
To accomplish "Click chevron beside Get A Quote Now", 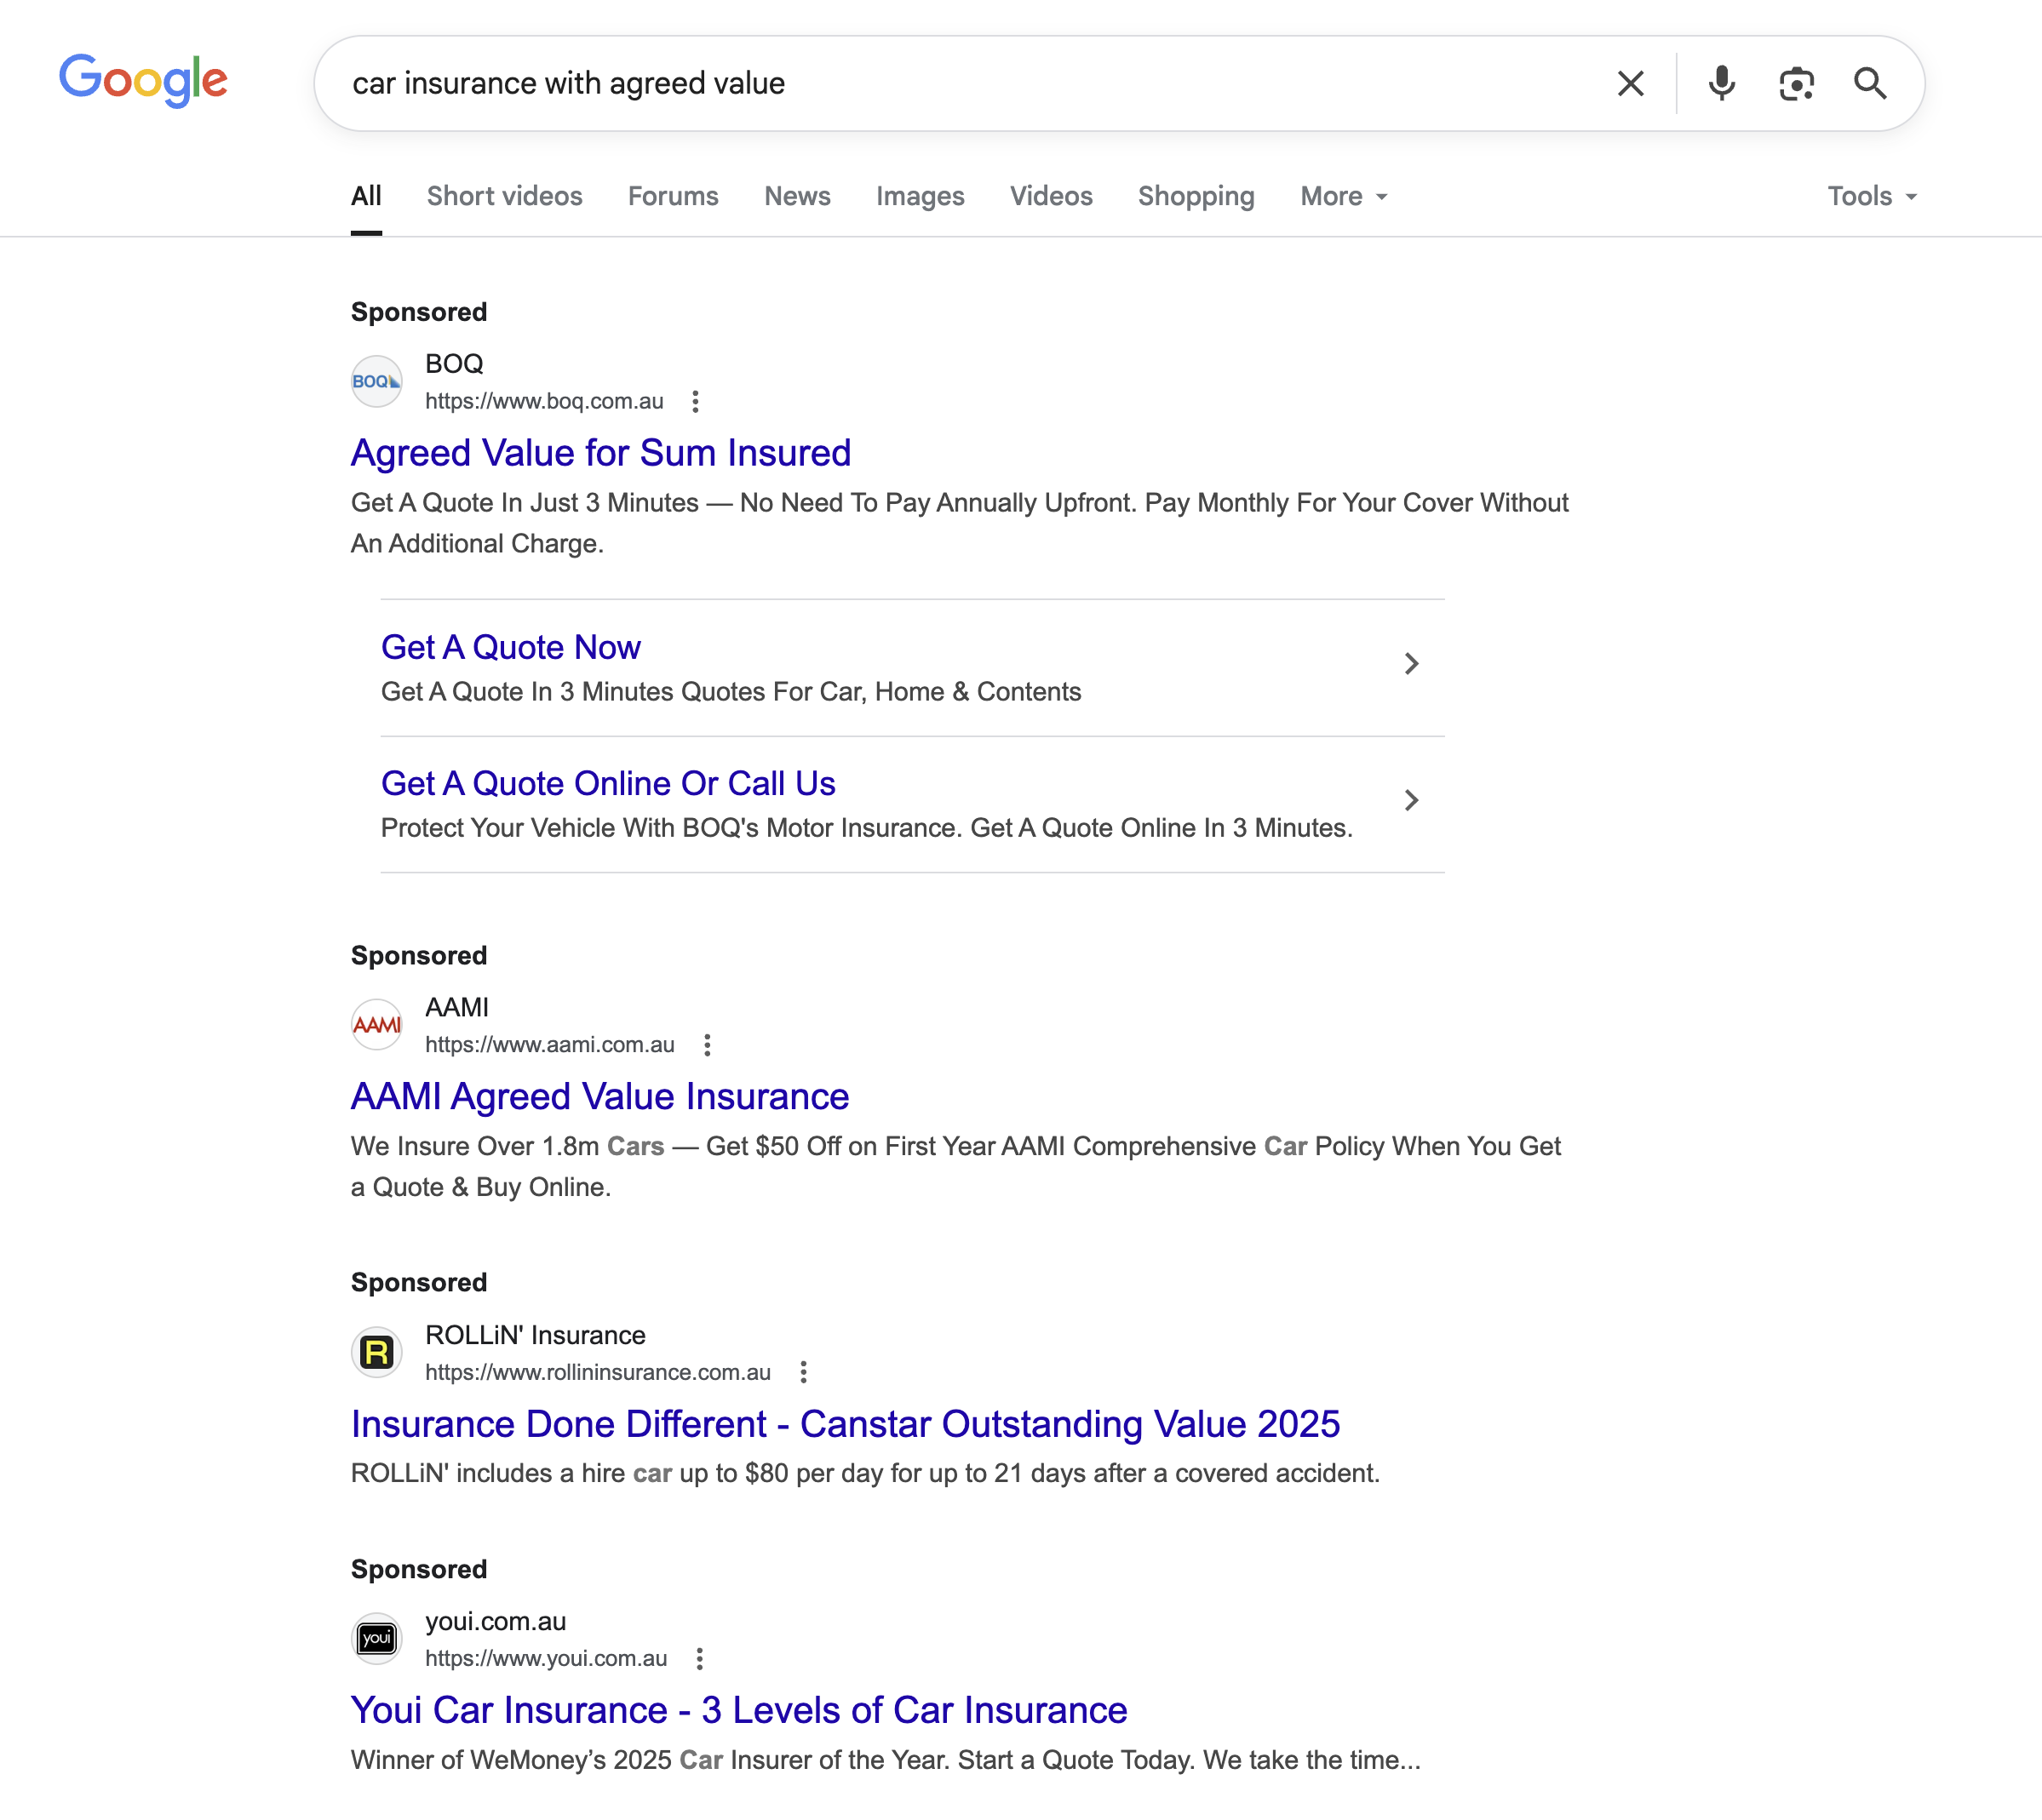I will [x=1411, y=664].
